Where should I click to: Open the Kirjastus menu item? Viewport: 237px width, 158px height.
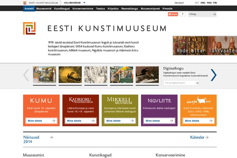113,9
